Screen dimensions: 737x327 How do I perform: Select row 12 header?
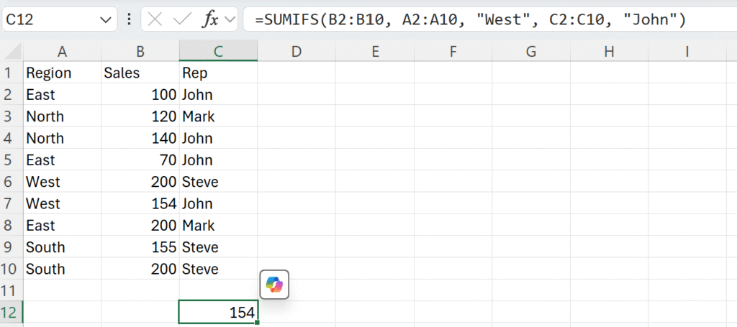tap(12, 312)
